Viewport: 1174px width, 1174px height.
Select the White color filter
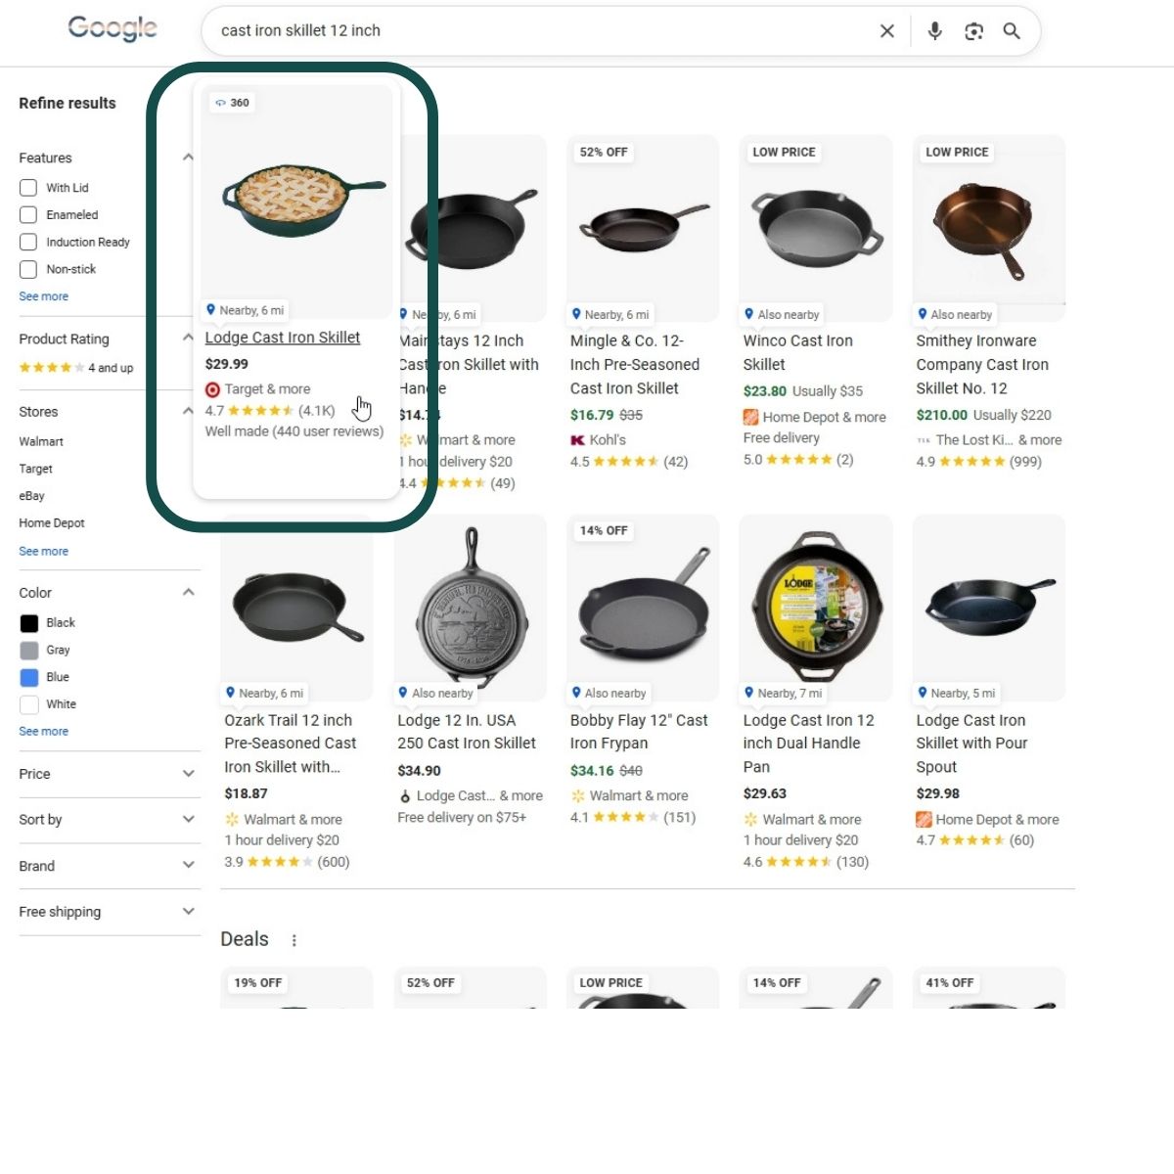pyautogui.click(x=29, y=705)
